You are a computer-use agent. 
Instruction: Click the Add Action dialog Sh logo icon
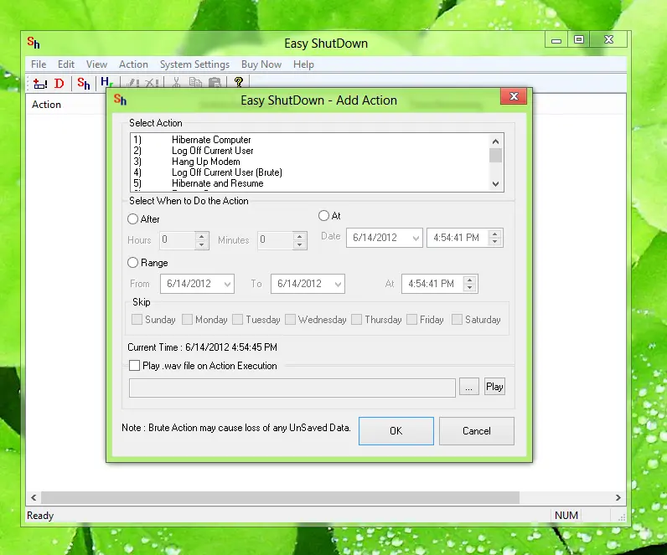click(x=120, y=100)
